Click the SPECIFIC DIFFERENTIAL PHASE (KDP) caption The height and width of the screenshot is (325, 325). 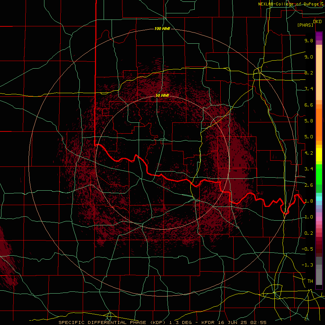click(113, 322)
